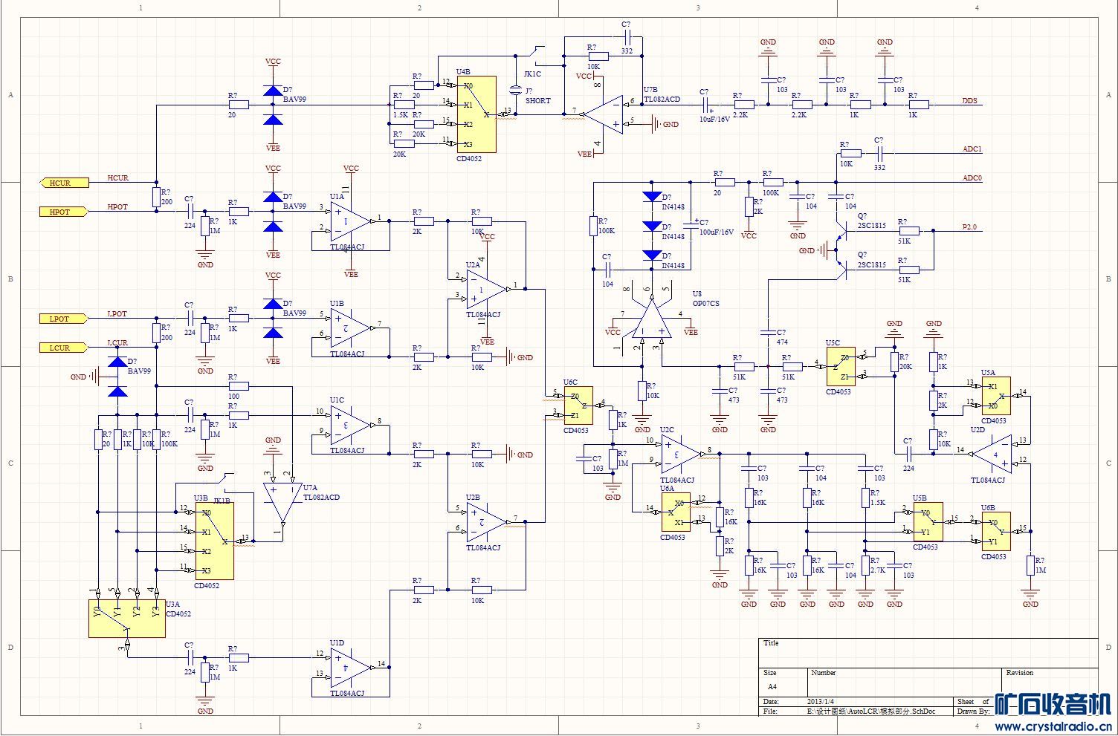Select the LCUR input port
Image resolution: width=1118 pixels, height=736 pixels.
[x=64, y=348]
